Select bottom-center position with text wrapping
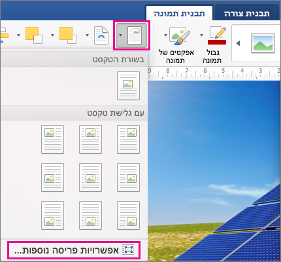Screen dimensions: 281x262 90,215
